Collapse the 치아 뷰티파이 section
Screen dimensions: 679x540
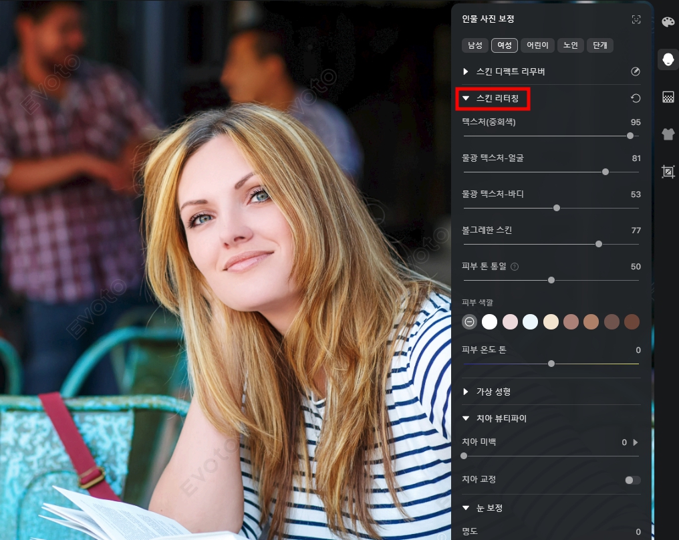pos(466,418)
